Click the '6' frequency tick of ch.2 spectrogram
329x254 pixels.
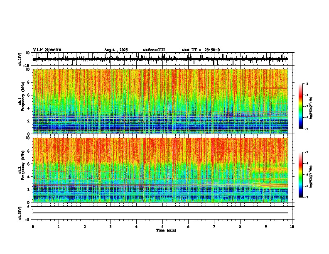pos(29,164)
